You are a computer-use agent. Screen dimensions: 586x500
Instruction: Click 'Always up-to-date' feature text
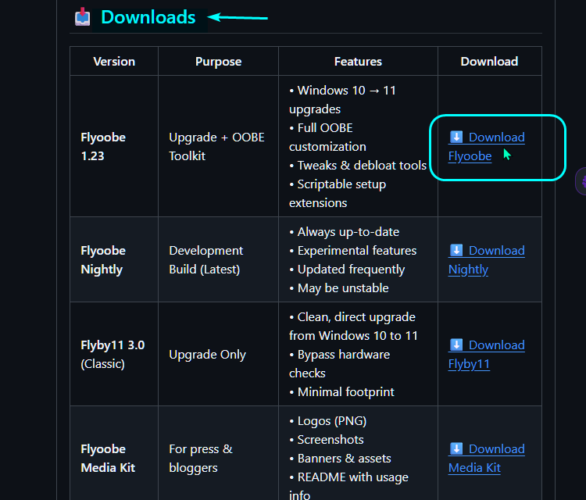[x=345, y=232]
